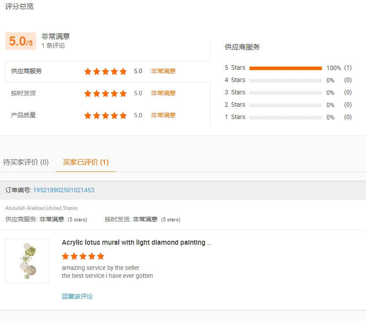Click the 按时发货 star rating icons

coord(105,93)
